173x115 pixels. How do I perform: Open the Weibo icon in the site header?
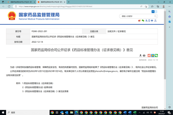coord(139,21)
